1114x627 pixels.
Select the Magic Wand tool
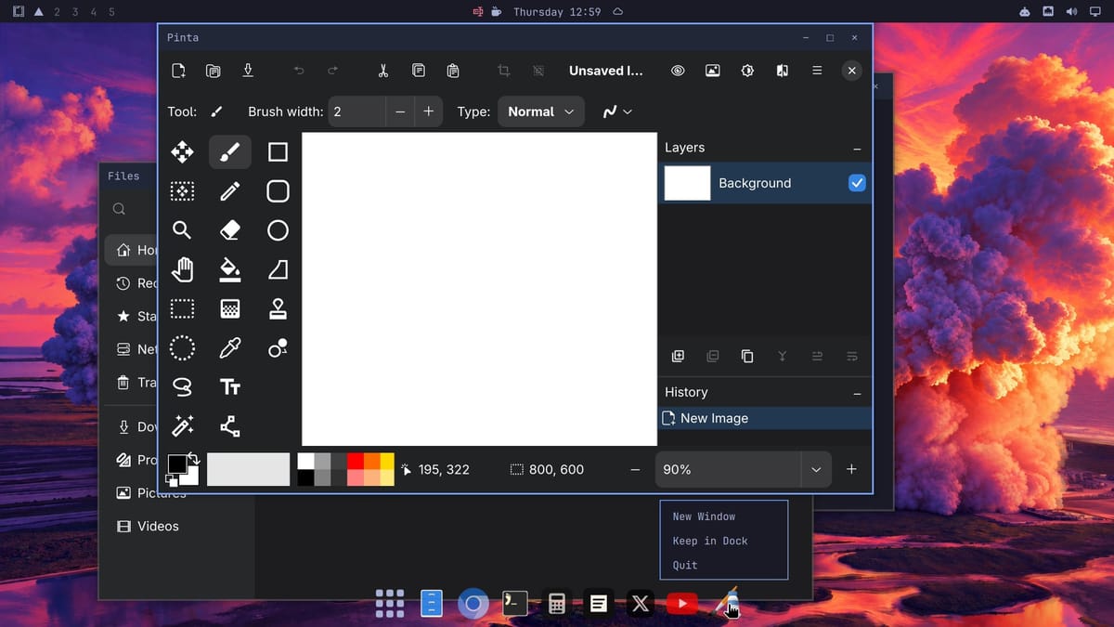point(183,426)
